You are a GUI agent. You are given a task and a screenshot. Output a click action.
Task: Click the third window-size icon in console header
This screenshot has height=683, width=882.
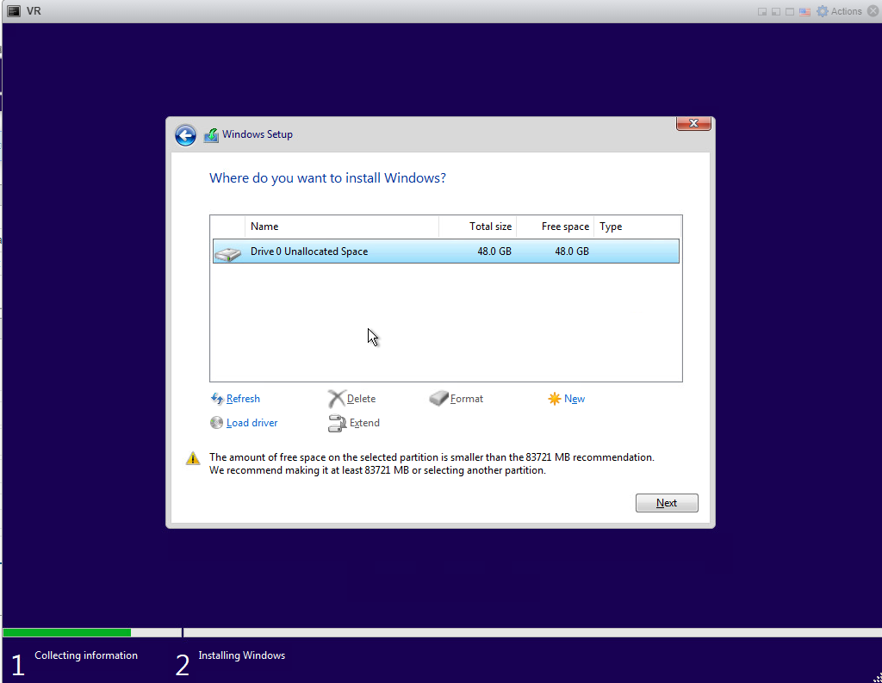[x=790, y=12]
